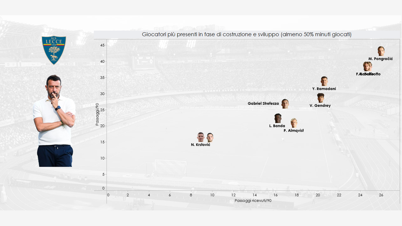This screenshot has height=226, width=402.
Task: Select V. Gendrey's face marker
Action: (x=320, y=98)
